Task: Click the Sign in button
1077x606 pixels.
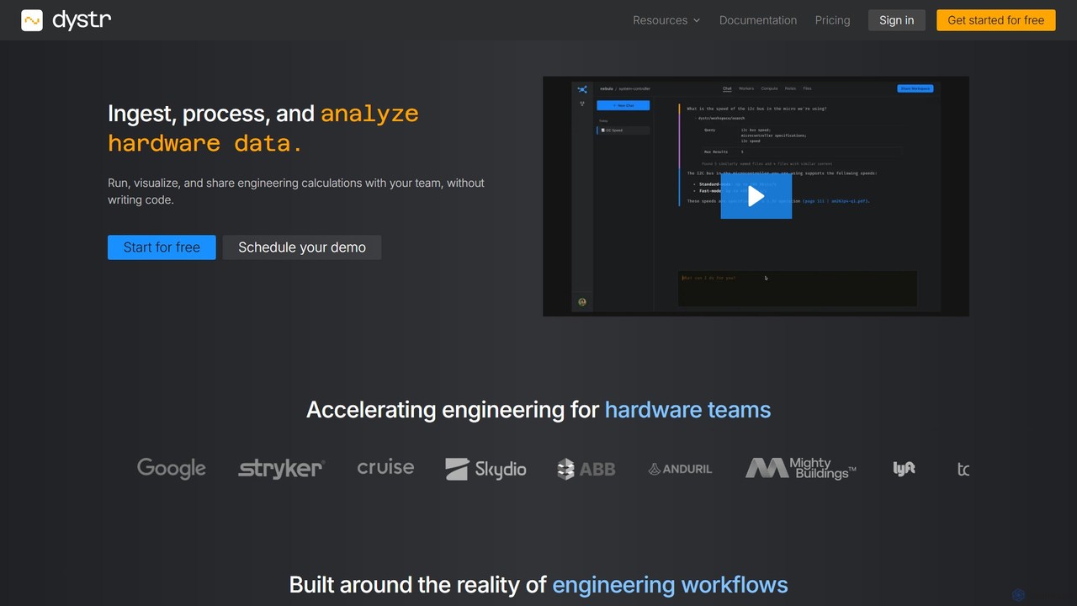Action: 896,20
